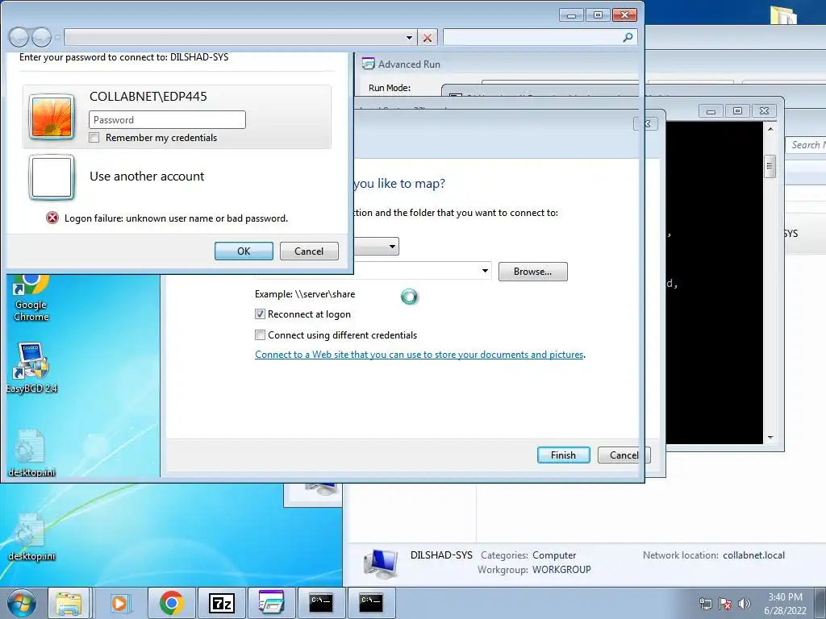The height and width of the screenshot is (619, 826).
Task: Click the Action Center flag tray icon
Action: point(725,604)
